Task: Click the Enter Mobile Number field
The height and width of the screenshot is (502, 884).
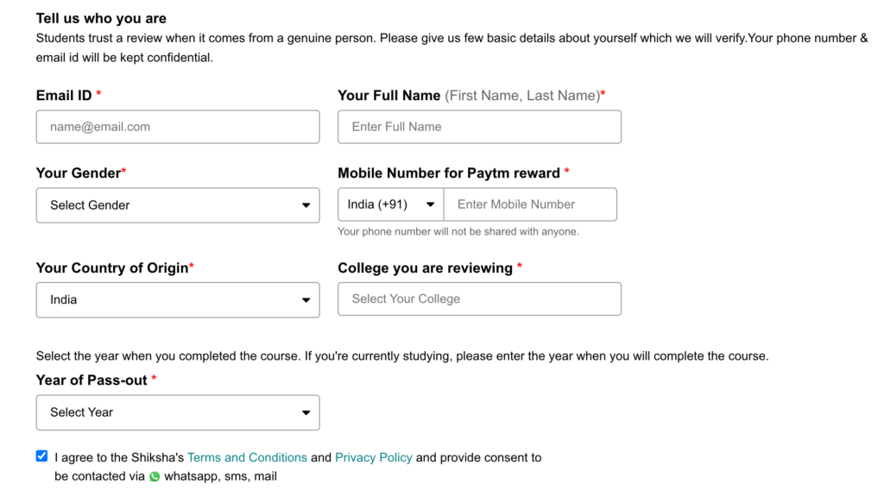Action: coord(531,204)
